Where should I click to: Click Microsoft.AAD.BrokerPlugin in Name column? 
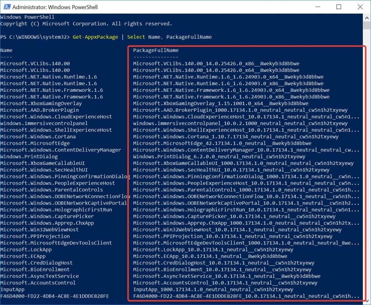click(x=39, y=110)
